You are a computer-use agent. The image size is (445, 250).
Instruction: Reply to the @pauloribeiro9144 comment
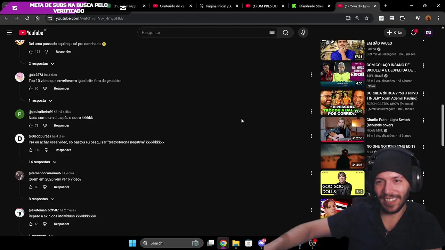[62, 126]
